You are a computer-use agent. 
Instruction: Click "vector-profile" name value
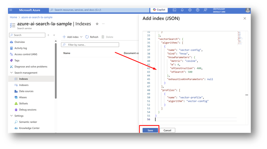pos(191,97)
